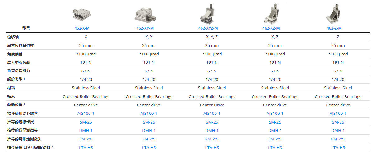Open the 462-X-M stage product image
371x154 pixels.
pyautogui.click(x=82, y=15)
